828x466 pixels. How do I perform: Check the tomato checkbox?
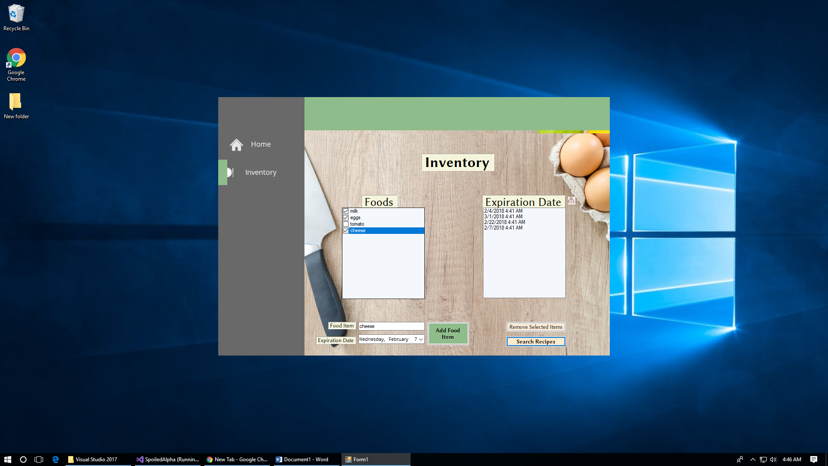coord(345,224)
